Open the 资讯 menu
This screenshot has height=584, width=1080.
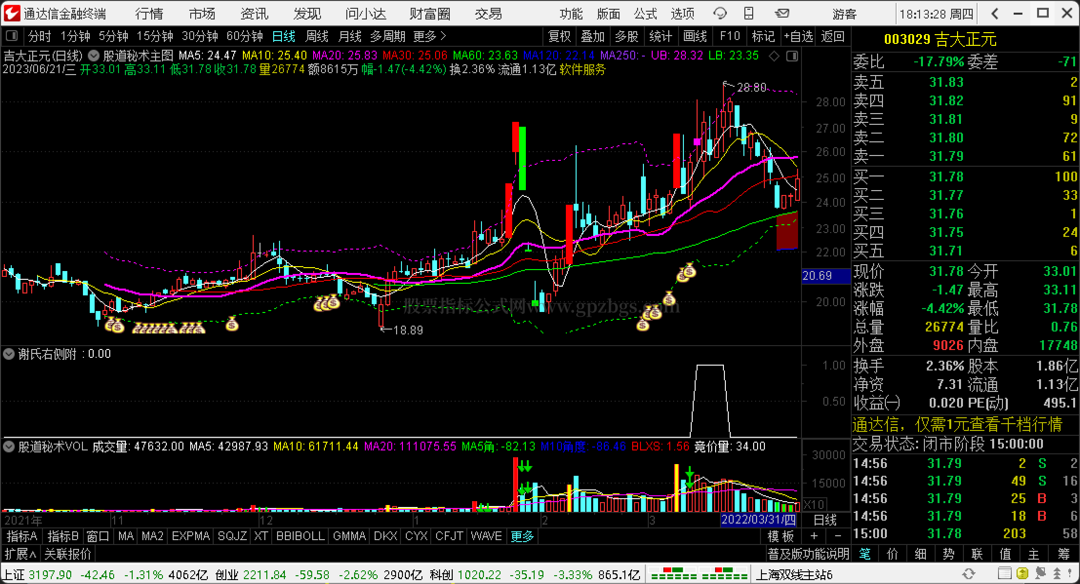pyautogui.click(x=255, y=14)
